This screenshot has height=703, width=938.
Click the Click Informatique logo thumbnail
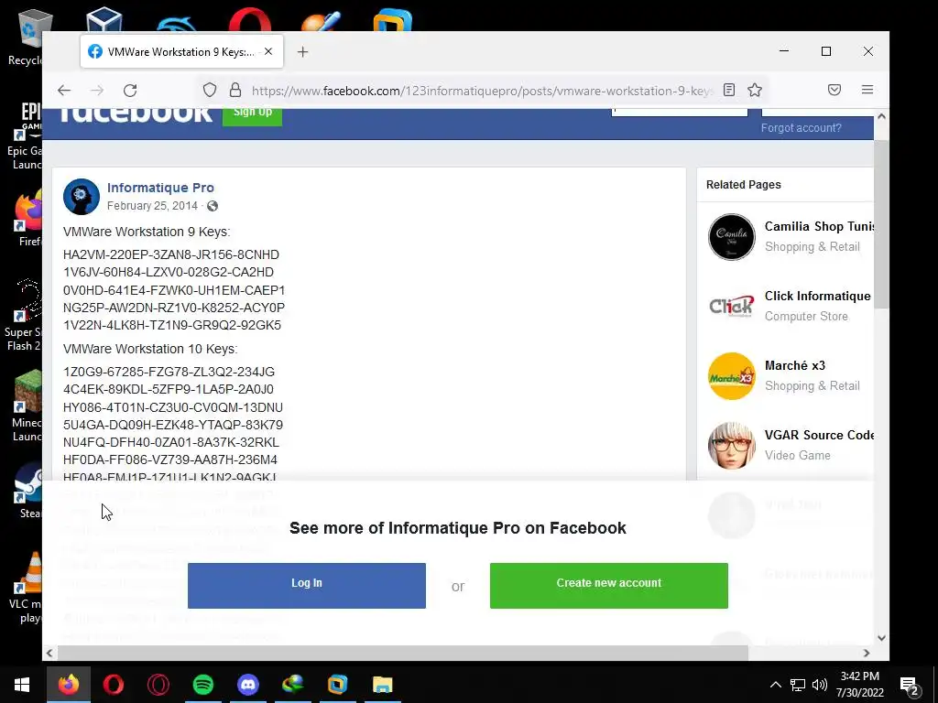(732, 306)
